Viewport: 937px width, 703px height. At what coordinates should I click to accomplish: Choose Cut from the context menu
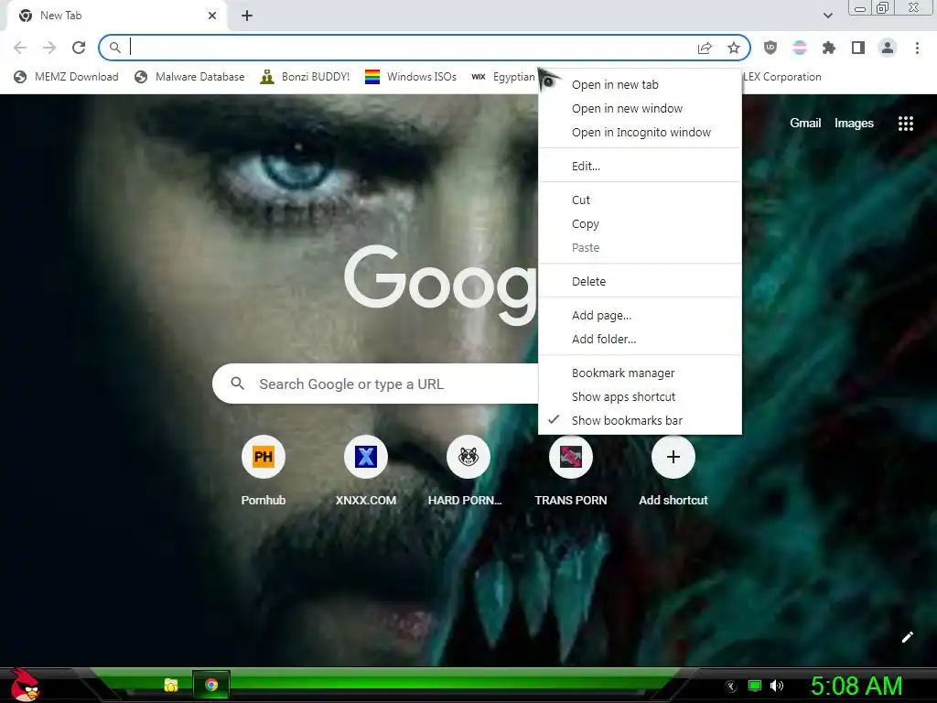(x=640, y=200)
